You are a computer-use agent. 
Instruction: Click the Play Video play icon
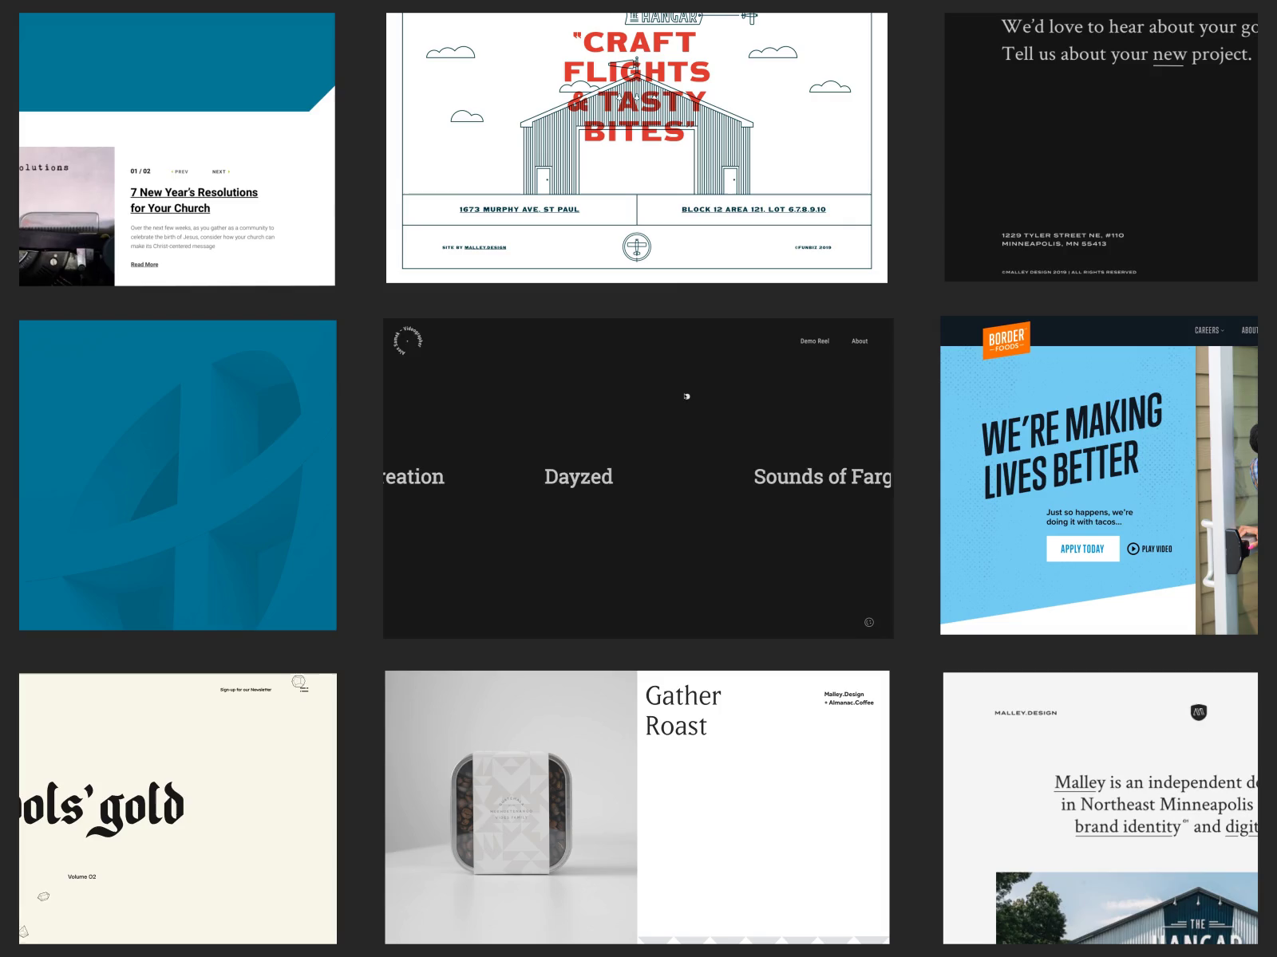(1134, 549)
